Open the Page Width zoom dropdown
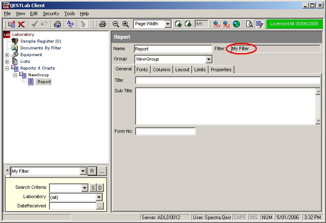The height and width of the screenshot is (223, 326). click(168, 24)
